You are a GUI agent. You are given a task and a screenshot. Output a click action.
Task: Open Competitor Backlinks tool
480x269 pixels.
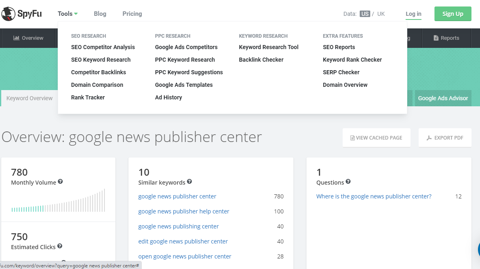99,72
